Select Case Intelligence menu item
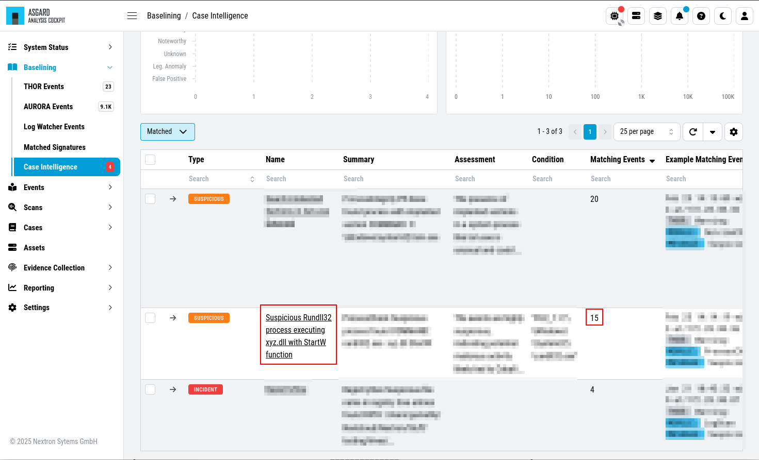Image resolution: width=759 pixels, height=460 pixels. point(66,167)
